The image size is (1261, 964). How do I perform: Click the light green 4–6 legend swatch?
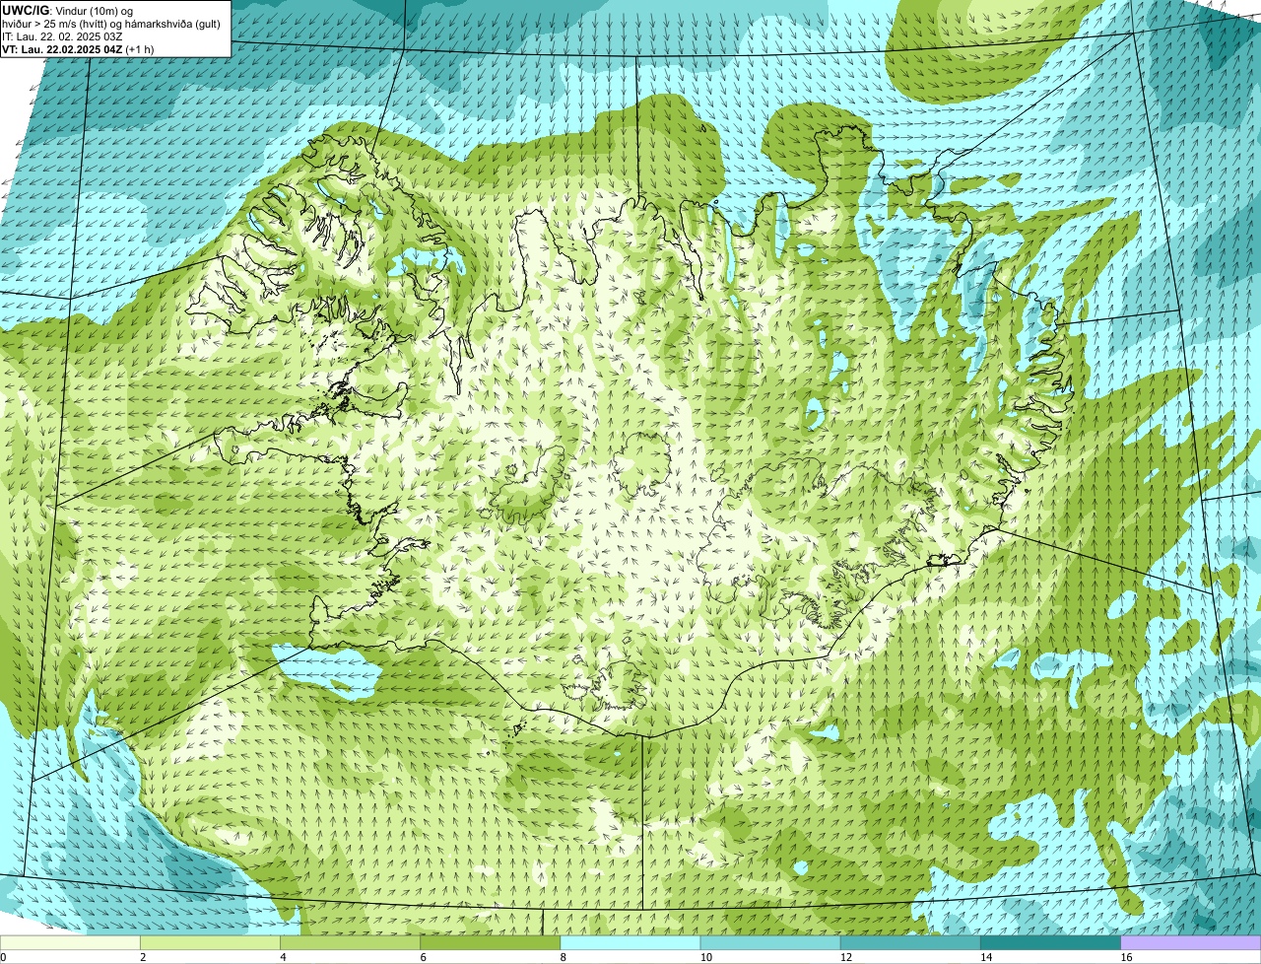tap(350, 942)
